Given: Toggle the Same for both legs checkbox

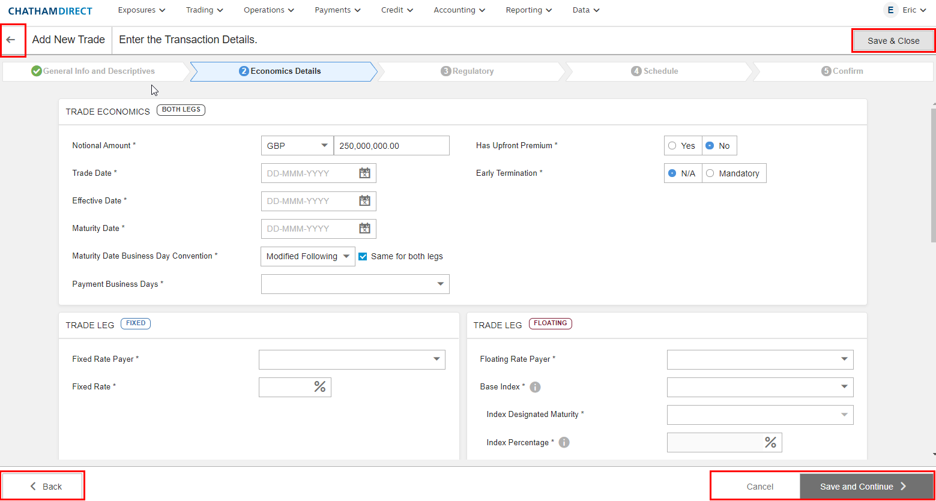Looking at the screenshot, I should (363, 256).
